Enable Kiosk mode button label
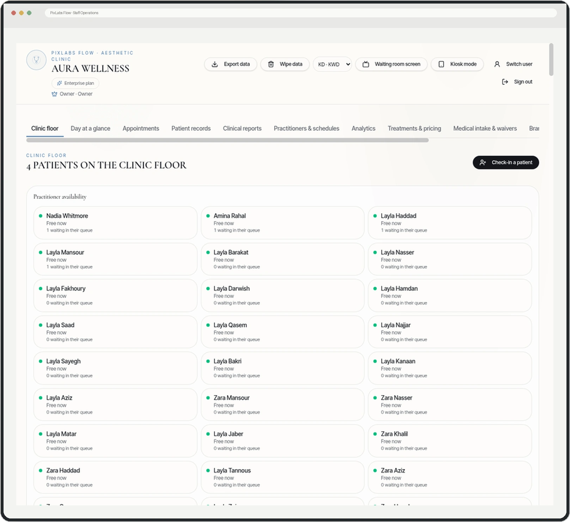Viewport: 570px width, 522px height. (463, 64)
